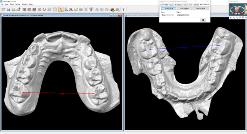Click the gray dome icon beside orange one
The image size is (247, 134).
pos(117,10)
